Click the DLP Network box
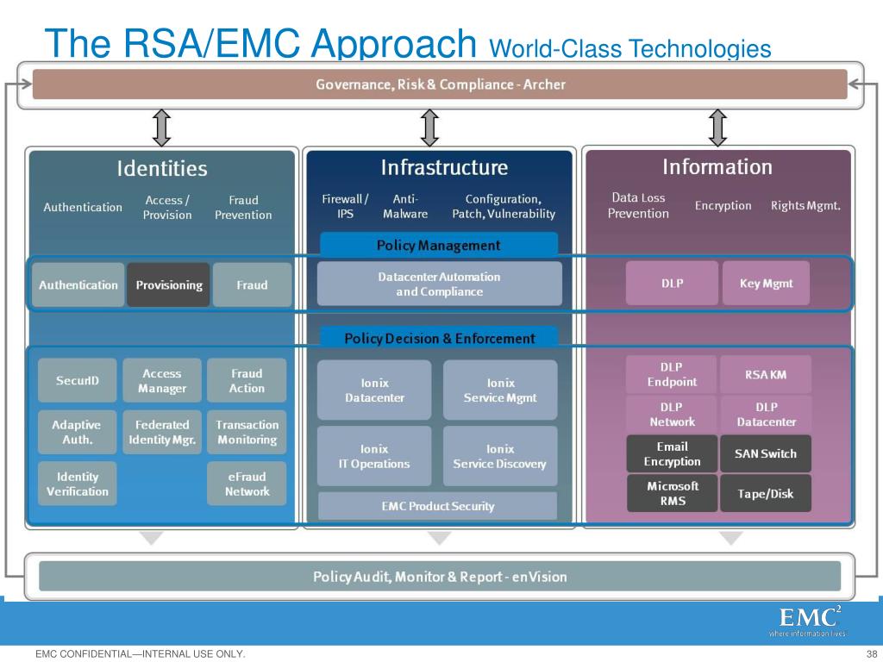 point(671,415)
